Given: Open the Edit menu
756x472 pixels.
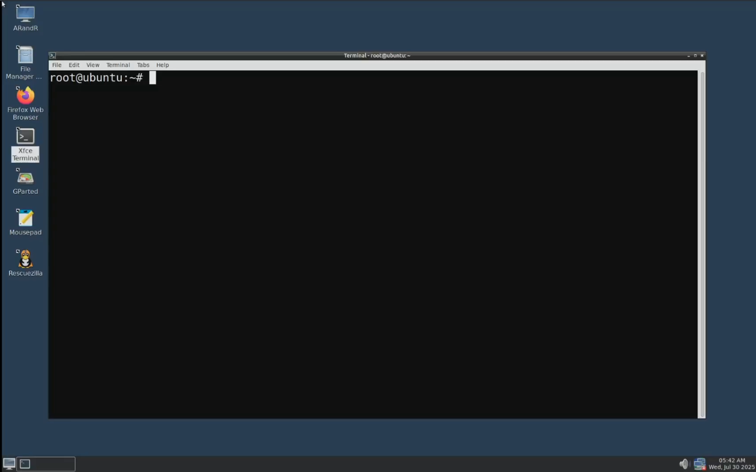Looking at the screenshot, I should tap(74, 65).
